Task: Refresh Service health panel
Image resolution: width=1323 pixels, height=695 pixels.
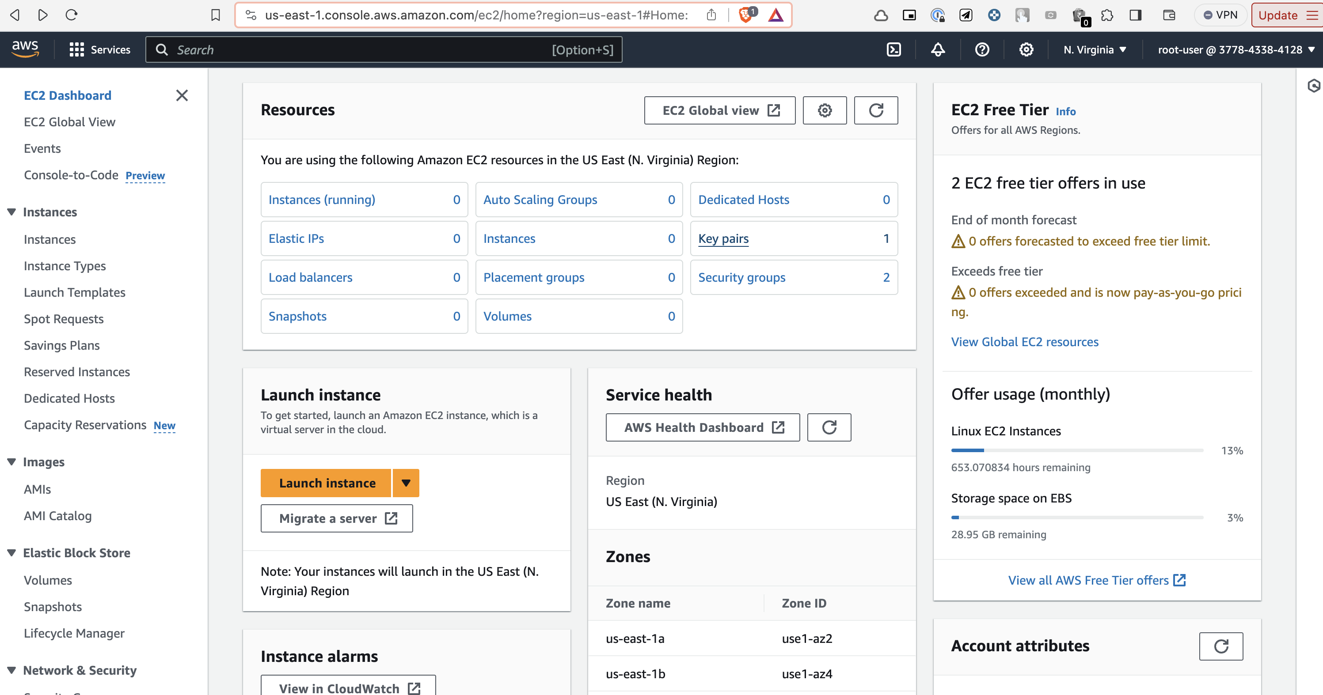Action: [x=829, y=427]
